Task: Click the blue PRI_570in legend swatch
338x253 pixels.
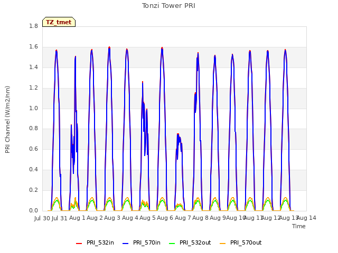Action: 126,243
